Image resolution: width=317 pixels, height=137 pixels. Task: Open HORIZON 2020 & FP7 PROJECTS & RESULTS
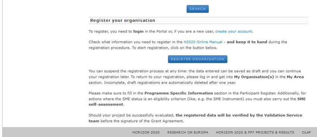255,133
